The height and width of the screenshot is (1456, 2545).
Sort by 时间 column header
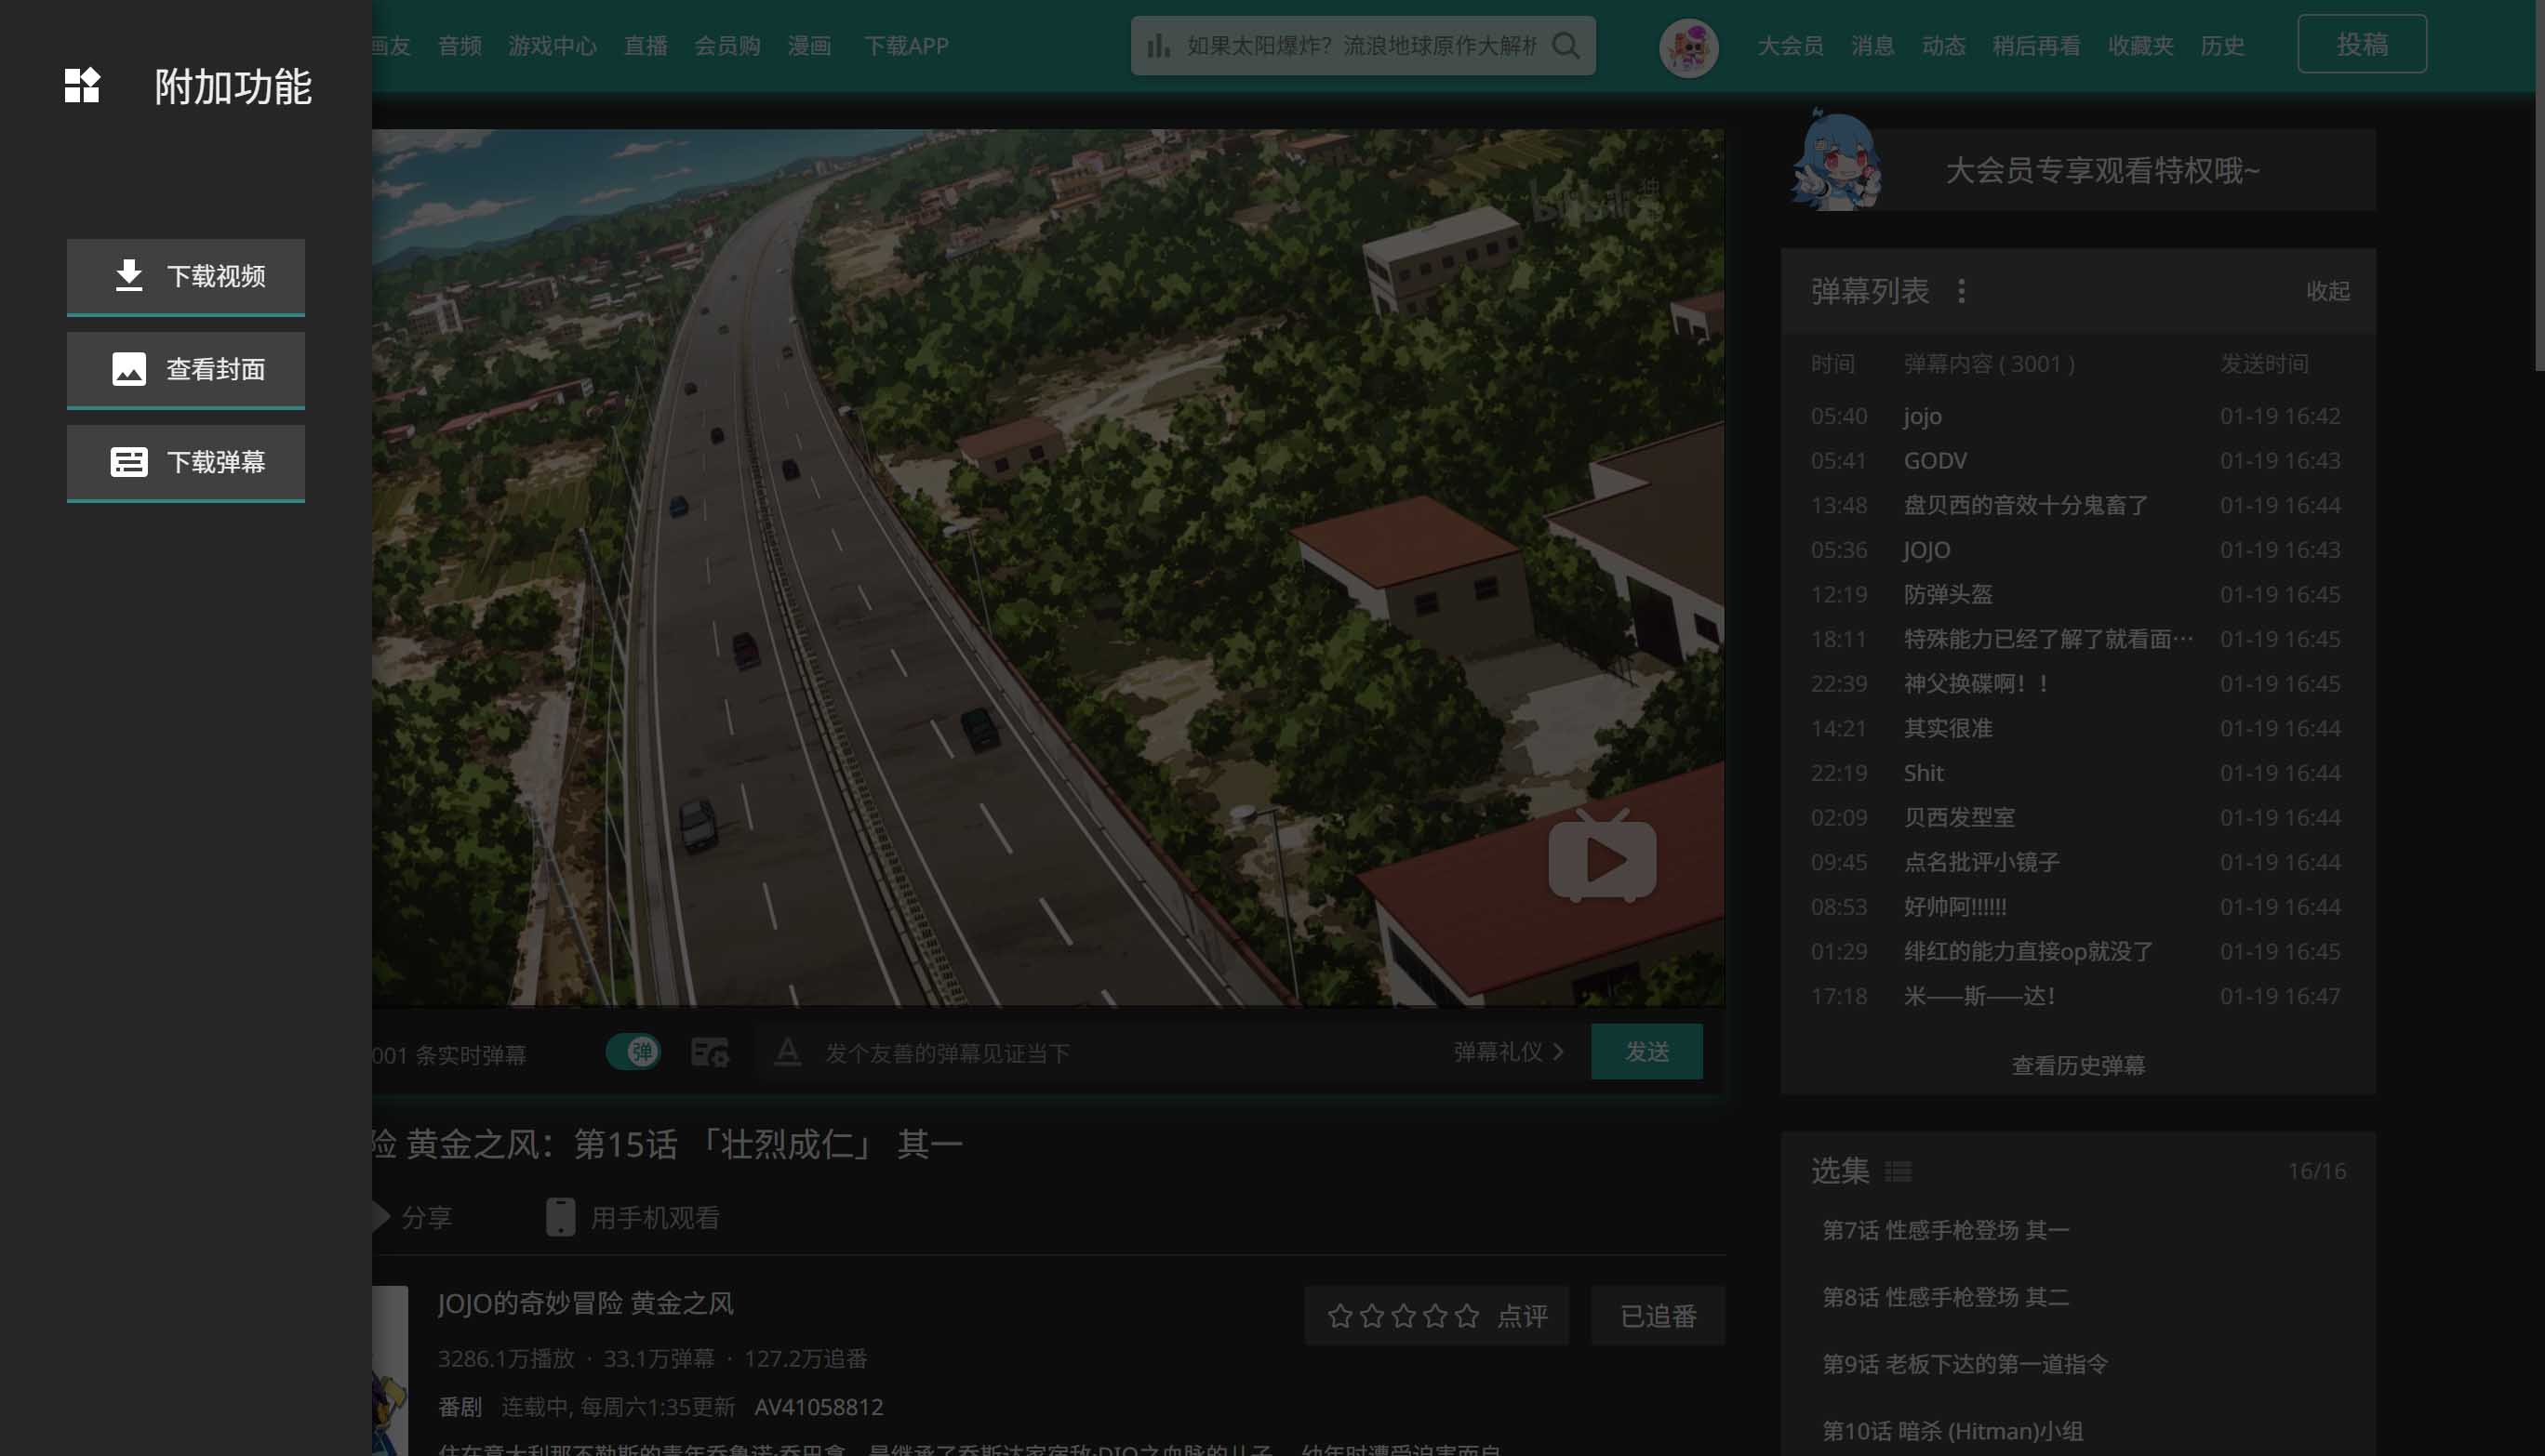click(1832, 364)
